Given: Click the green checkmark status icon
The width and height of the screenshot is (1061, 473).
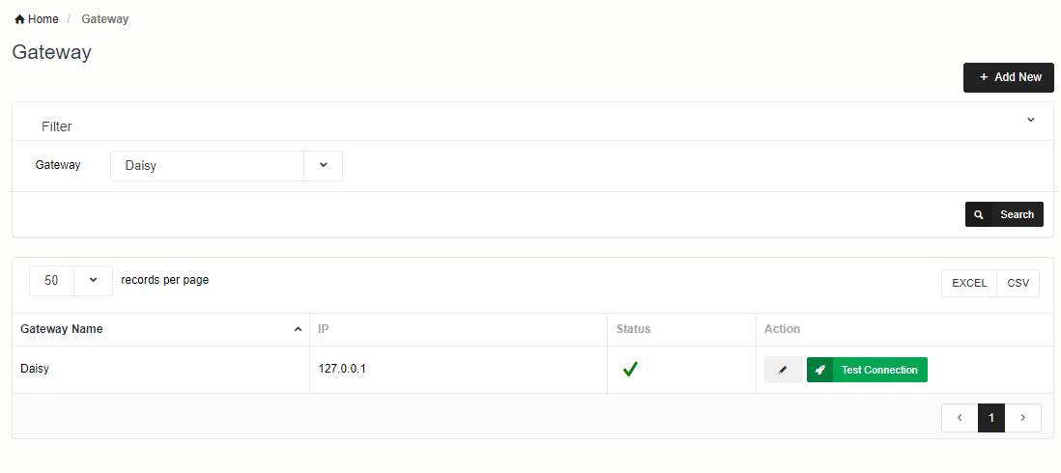Looking at the screenshot, I should point(630,369).
